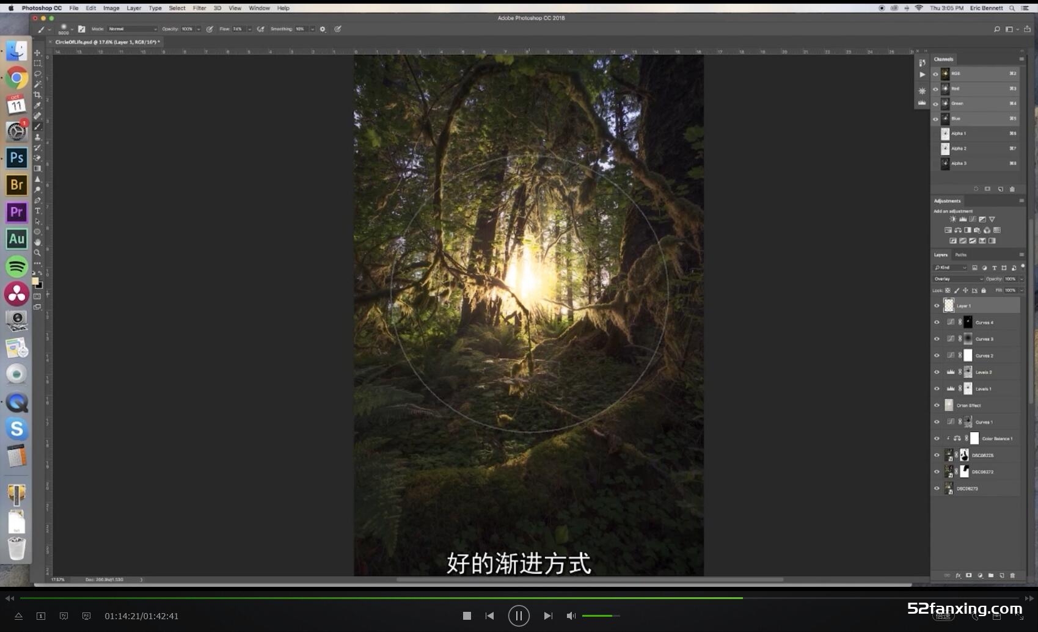Image resolution: width=1038 pixels, height=632 pixels.
Task: Open Spotify from the Dock
Action: point(16,266)
